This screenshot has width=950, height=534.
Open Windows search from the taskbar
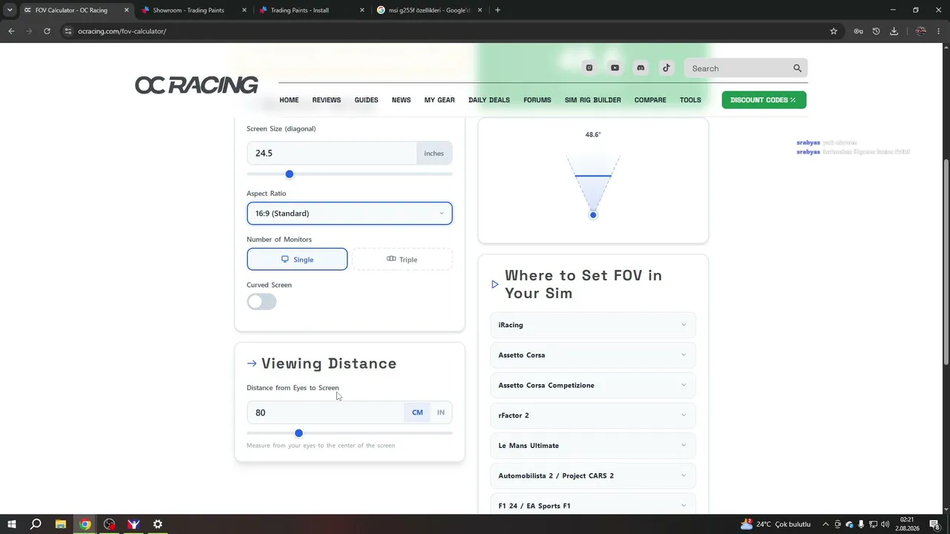[x=36, y=524]
